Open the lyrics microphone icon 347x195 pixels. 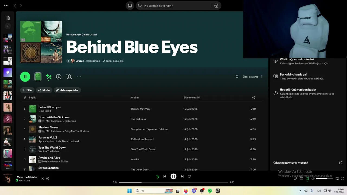[x=296, y=179]
